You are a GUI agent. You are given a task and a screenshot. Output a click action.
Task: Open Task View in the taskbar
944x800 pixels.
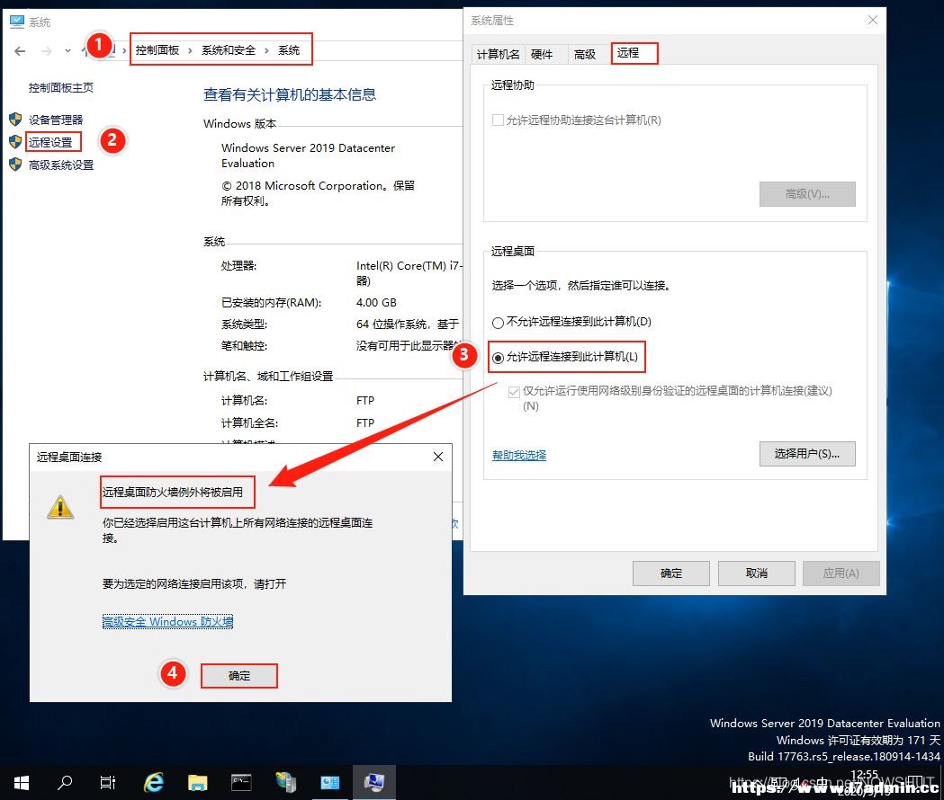pos(108,782)
